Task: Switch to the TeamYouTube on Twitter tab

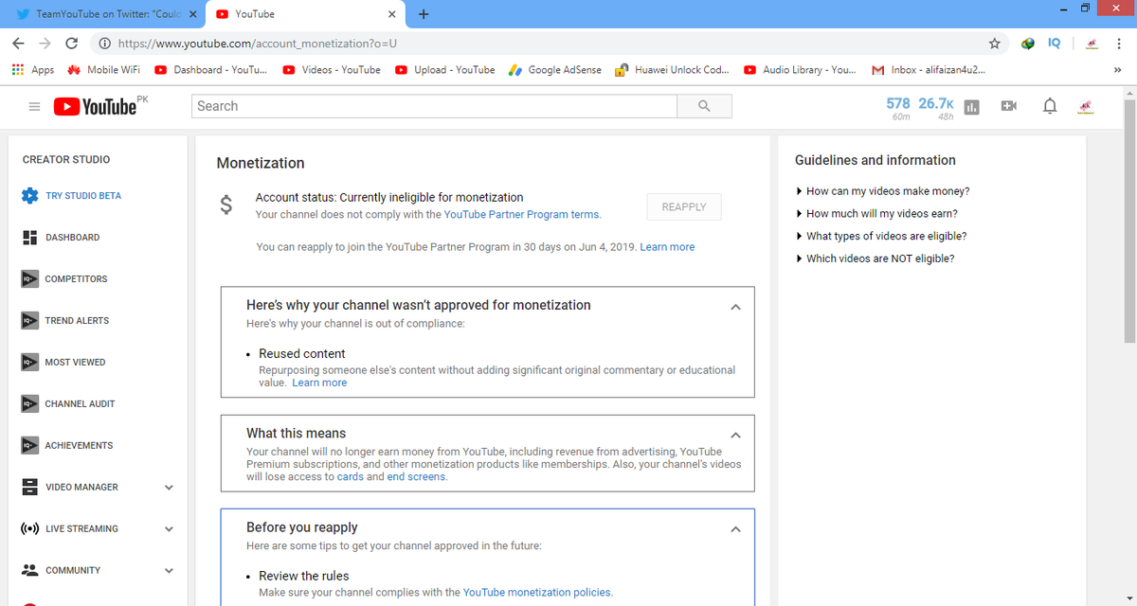Action: [104, 14]
